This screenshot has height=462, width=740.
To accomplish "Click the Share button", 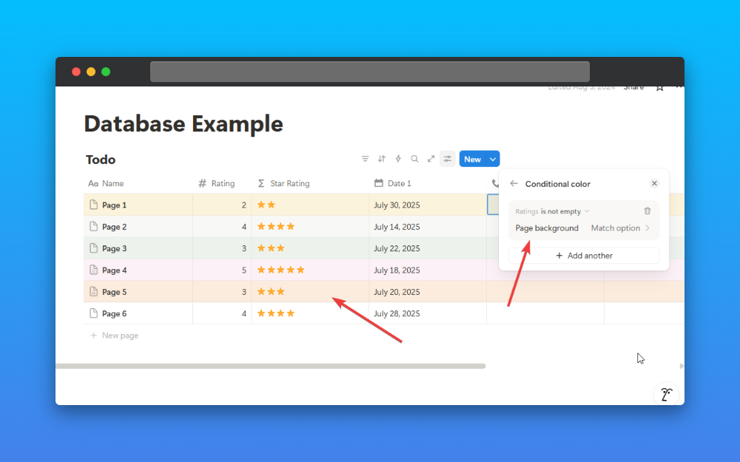I will pyautogui.click(x=633, y=88).
